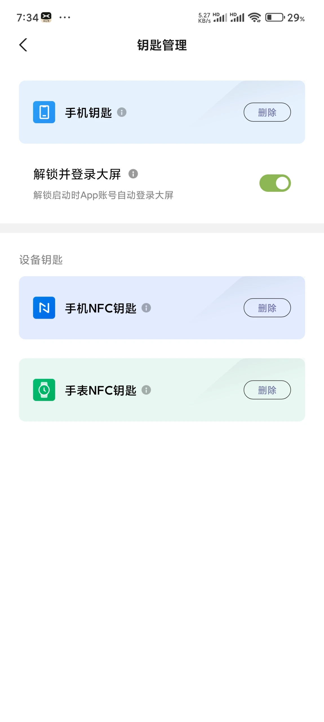Disable the 解锁并登录大屏 switch
Image resolution: width=324 pixels, height=722 pixels.
[275, 183]
